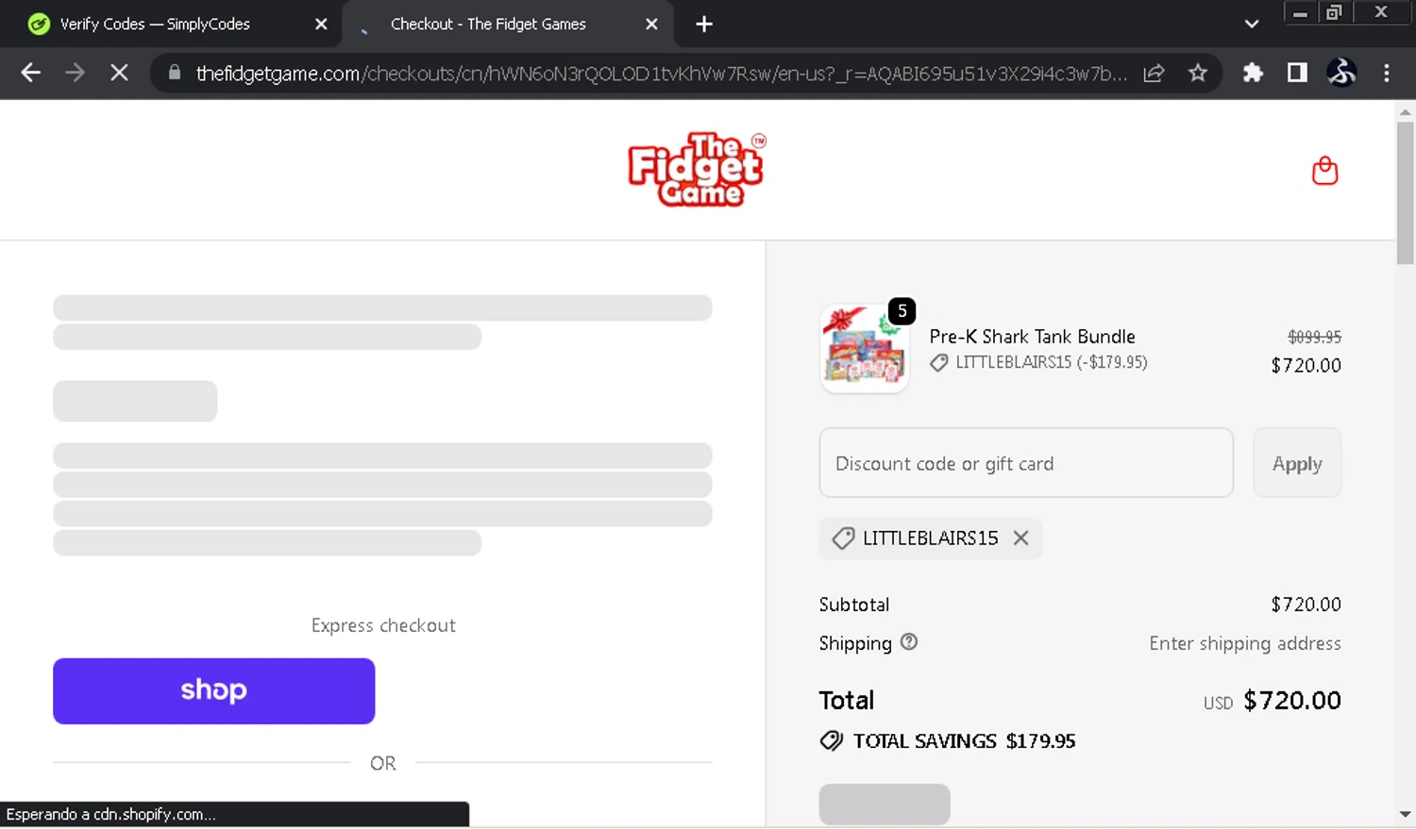The height and width of the screenshot is (829, 1416).
Task: Click the Discount code or gift card field
Action: click(x=1026, y=463)
